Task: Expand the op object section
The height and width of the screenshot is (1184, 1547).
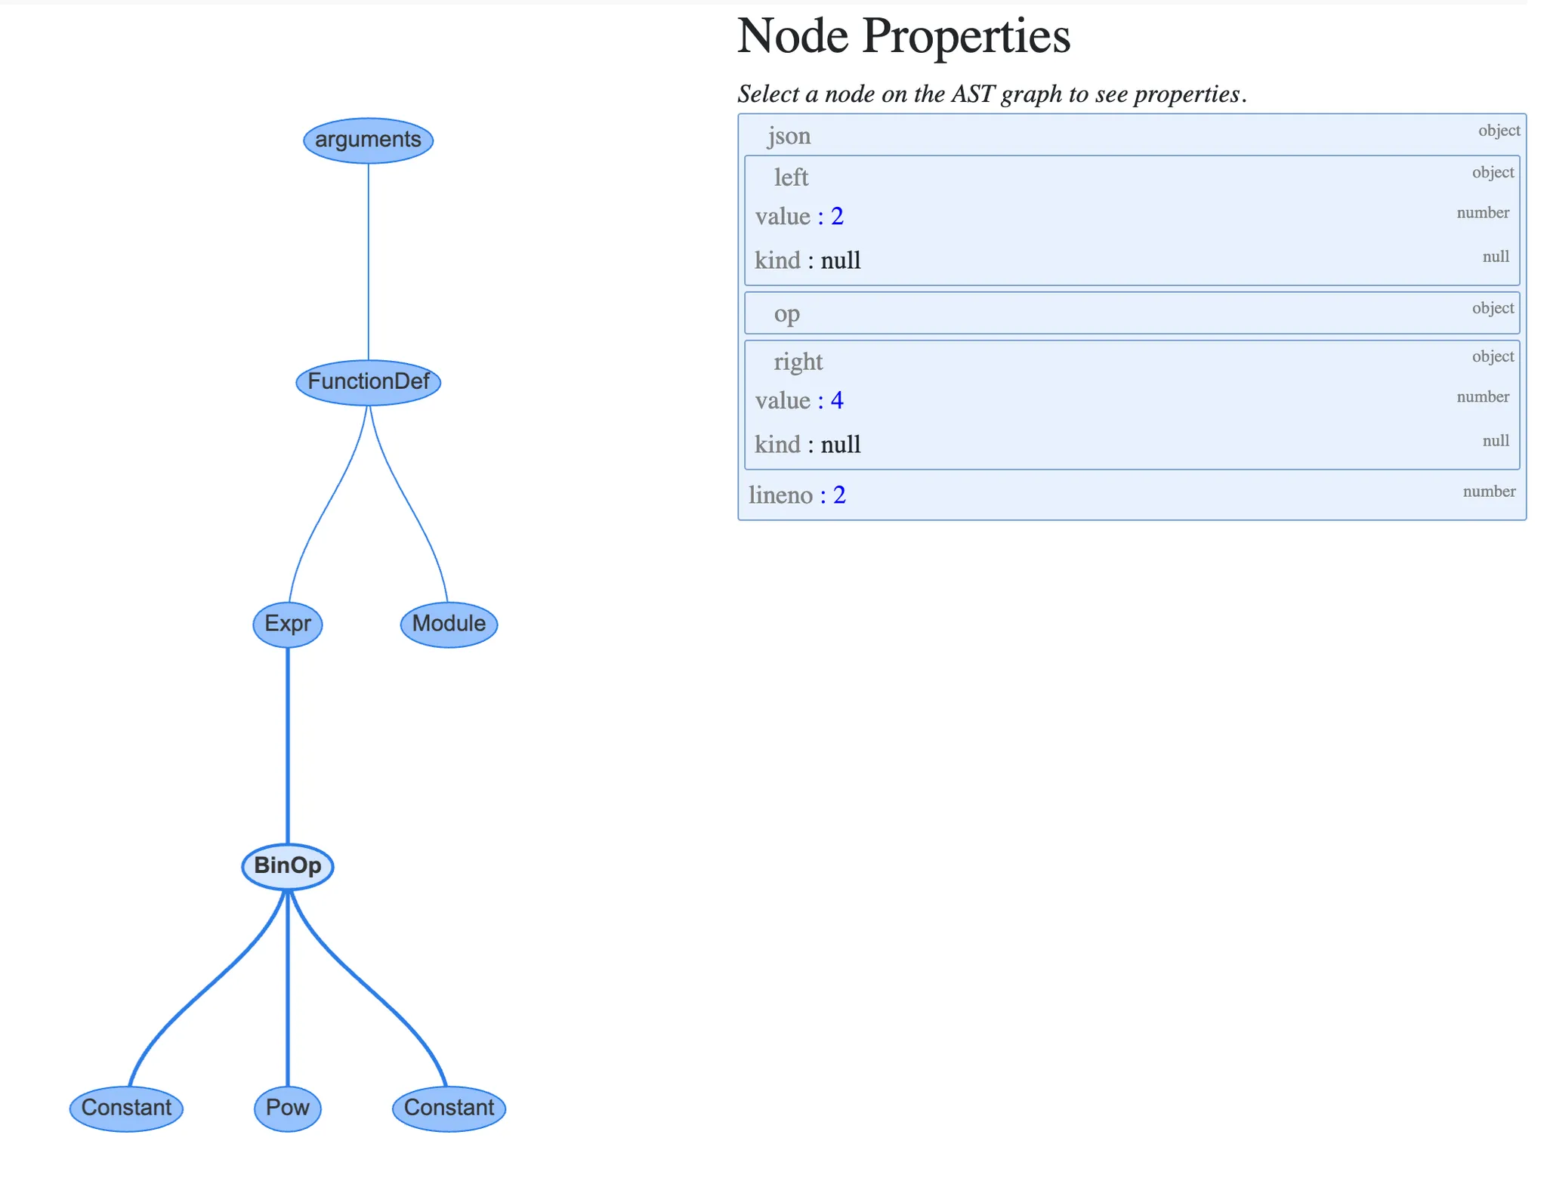Action: (786, 313)
